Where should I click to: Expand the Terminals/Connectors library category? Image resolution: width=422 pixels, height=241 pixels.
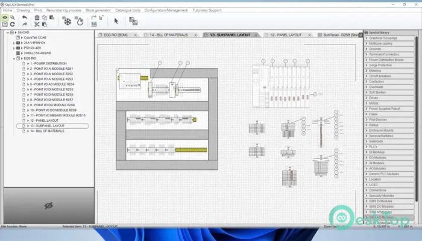(x=389, y=54)
